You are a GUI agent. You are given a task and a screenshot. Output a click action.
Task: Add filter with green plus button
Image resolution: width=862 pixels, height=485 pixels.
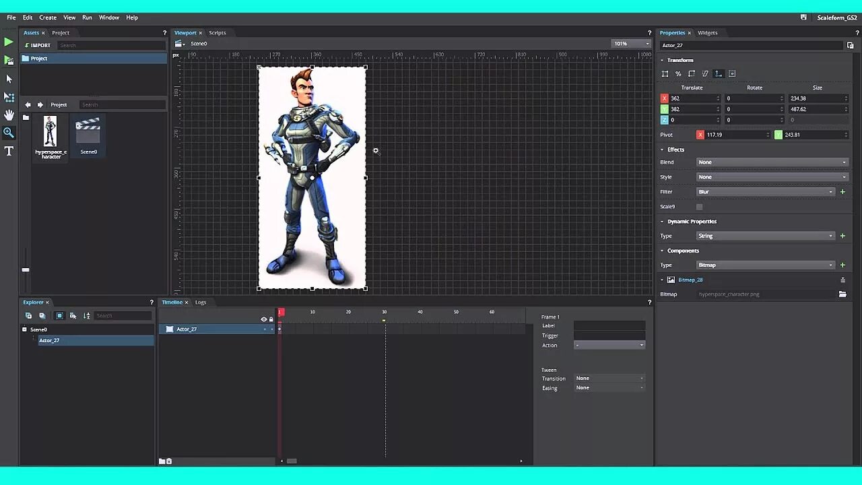click(842, 192)
